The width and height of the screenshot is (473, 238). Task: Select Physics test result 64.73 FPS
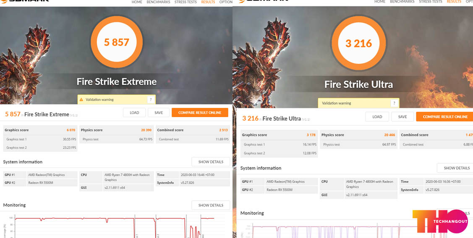coord(145,139)
